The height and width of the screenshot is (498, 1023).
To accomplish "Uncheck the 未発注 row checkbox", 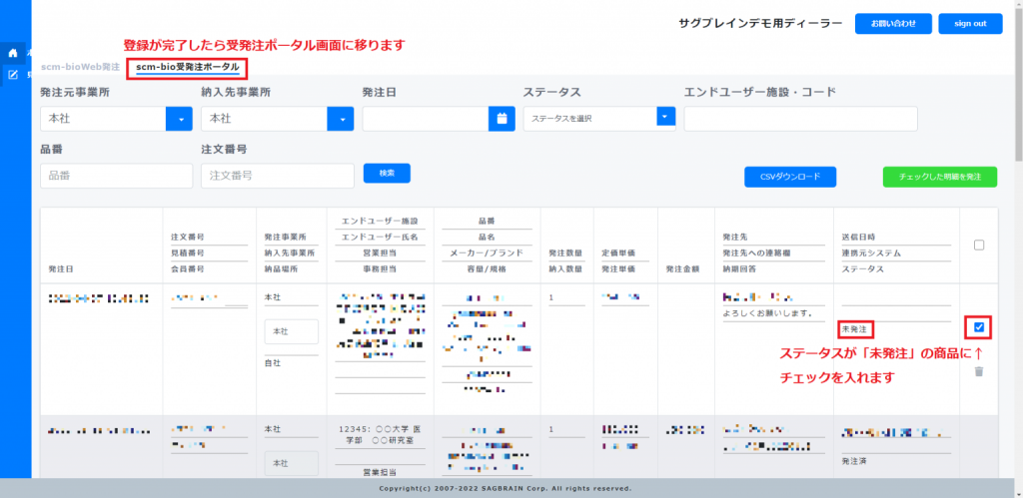I will pos(979,327).
